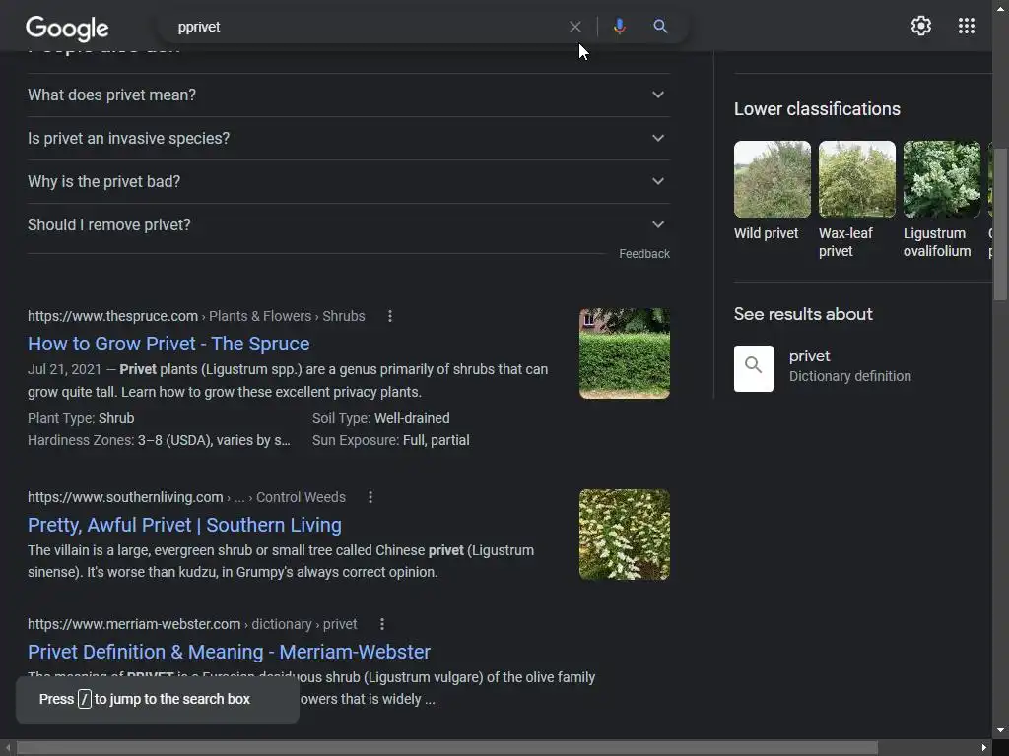Select the Wax-leaf privet classification image

(857, 179)
